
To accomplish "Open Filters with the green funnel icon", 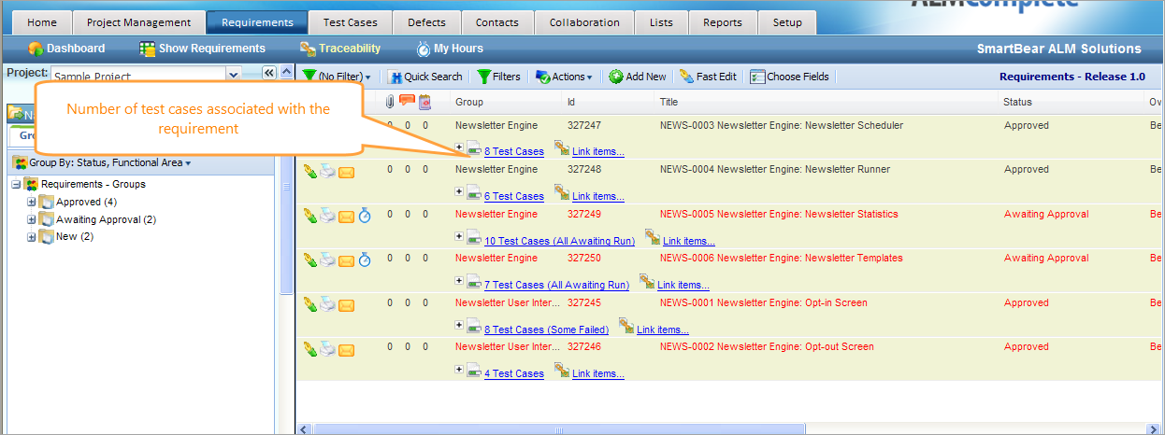I will click(483, 77).
